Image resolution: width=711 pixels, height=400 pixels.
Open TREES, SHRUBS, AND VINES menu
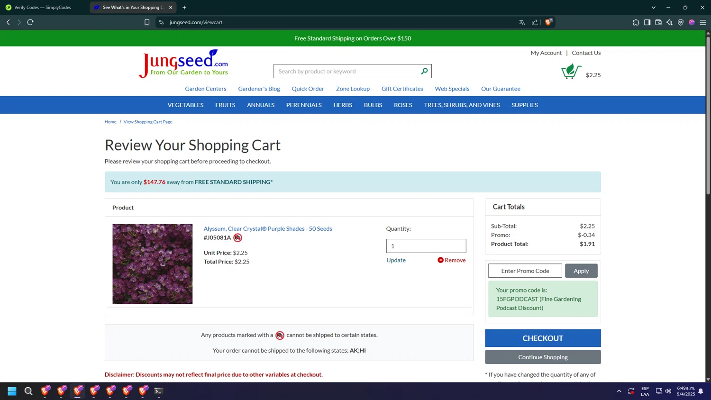coord(462,105)
